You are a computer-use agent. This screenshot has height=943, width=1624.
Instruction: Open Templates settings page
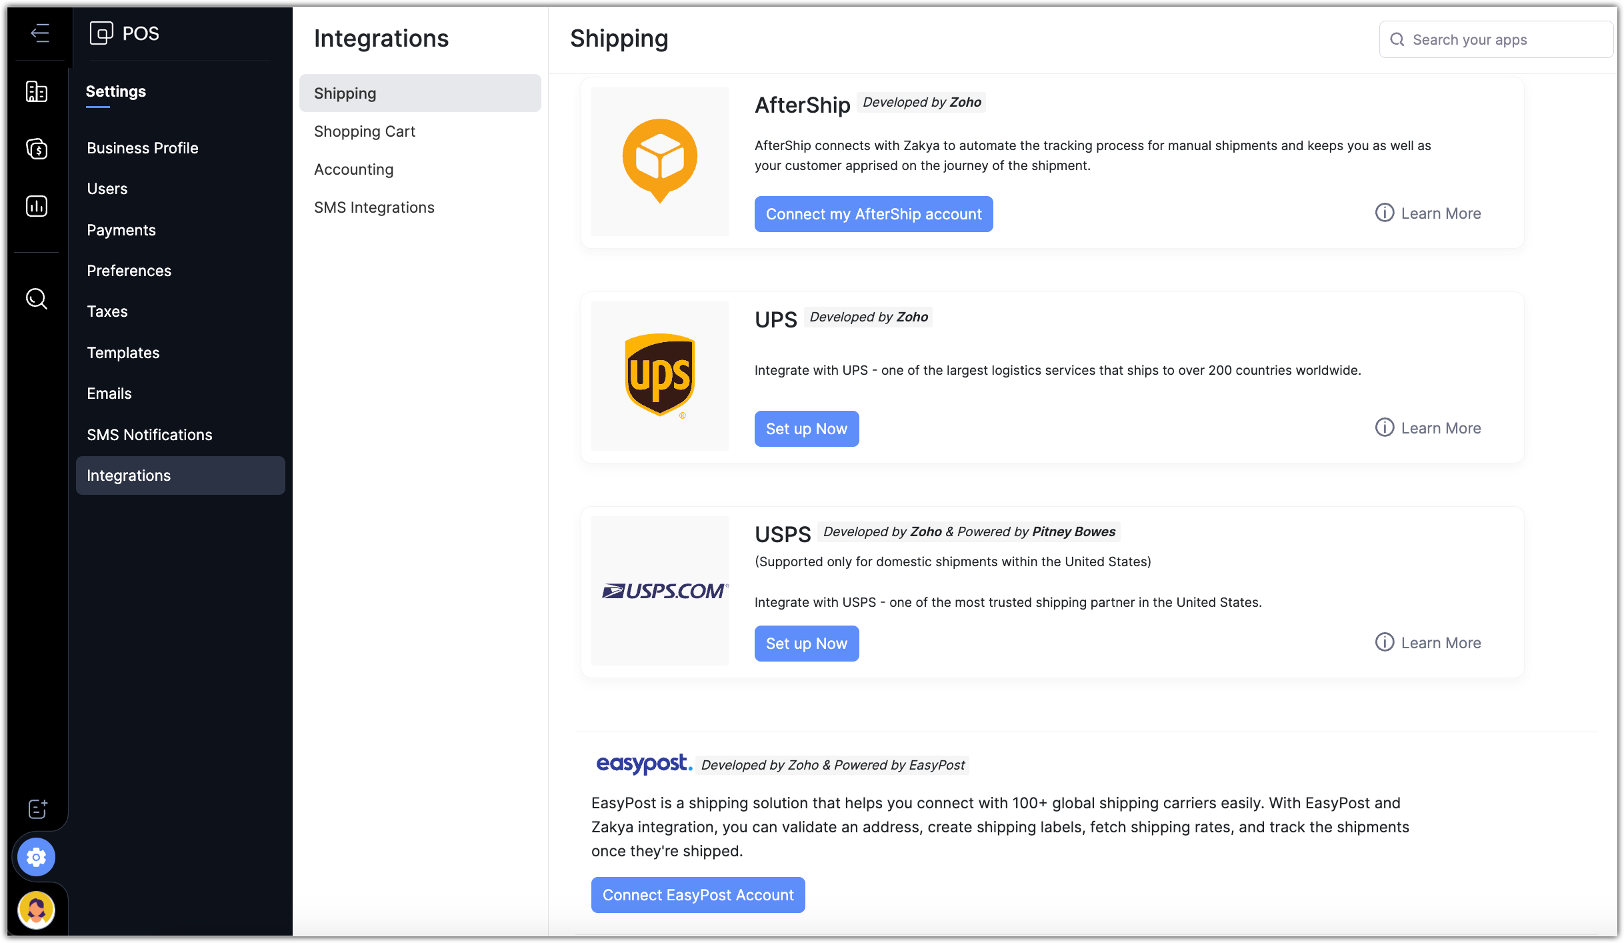[x=123, y=353]
